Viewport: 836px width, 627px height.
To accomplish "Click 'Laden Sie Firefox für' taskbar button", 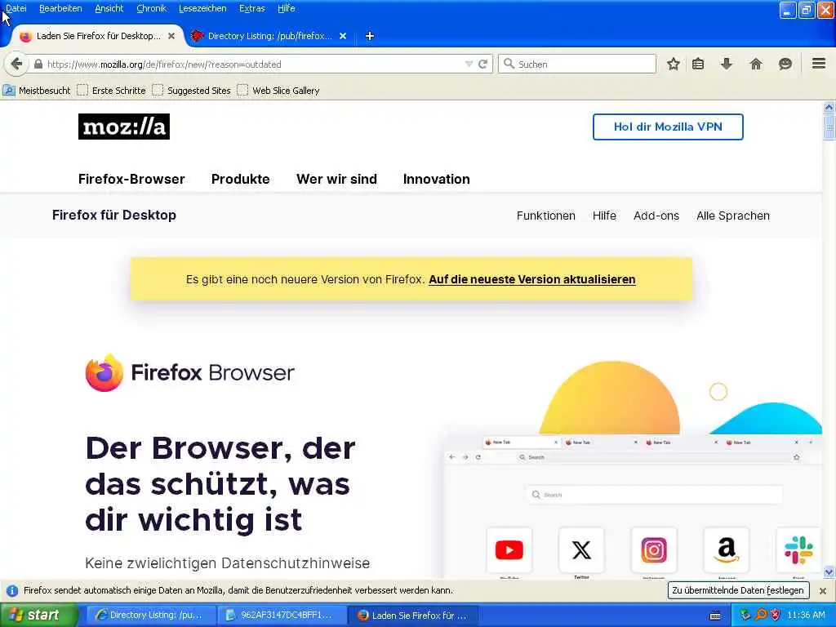I will tap(412, 616).
